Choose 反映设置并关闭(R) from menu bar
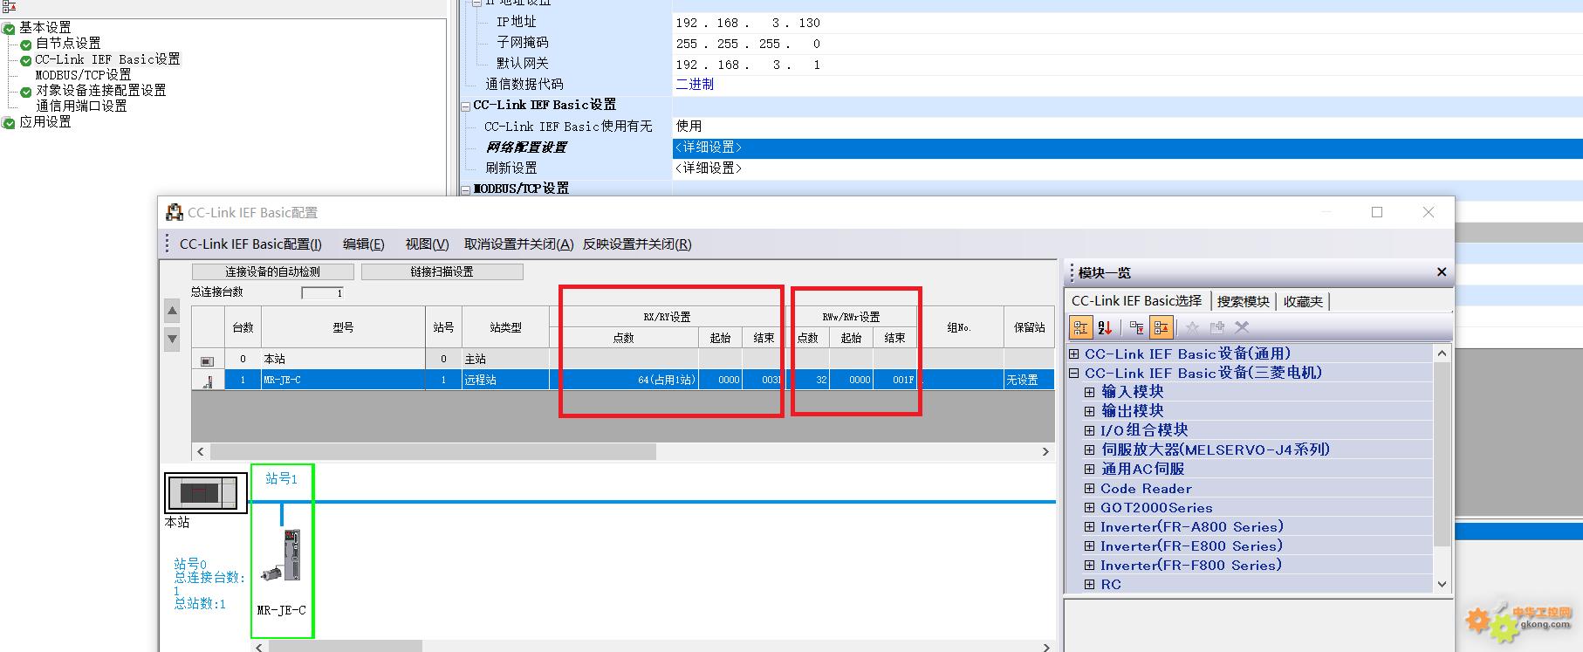 click(x=637, y=244)
